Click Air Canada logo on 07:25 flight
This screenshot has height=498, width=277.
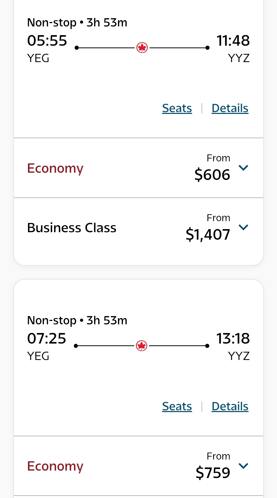142,346
